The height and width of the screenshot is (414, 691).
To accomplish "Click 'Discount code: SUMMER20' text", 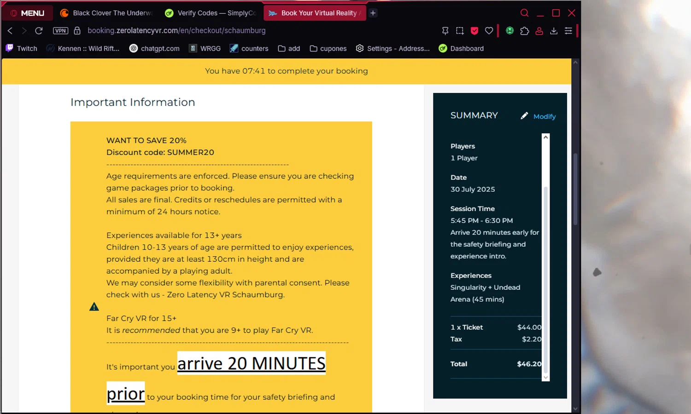I will click(x=160, y=152).
